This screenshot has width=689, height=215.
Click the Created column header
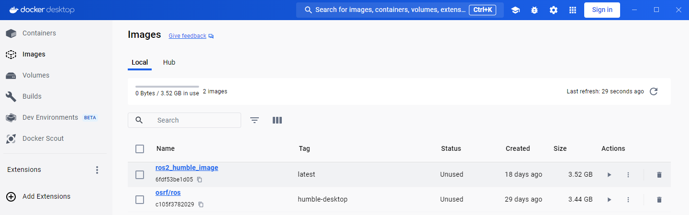(518, 148)
